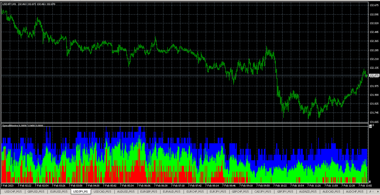Viewport: 380px width, 195px height.
Task: Click the 132.520 price scale label
Action: tap(374, 23)
